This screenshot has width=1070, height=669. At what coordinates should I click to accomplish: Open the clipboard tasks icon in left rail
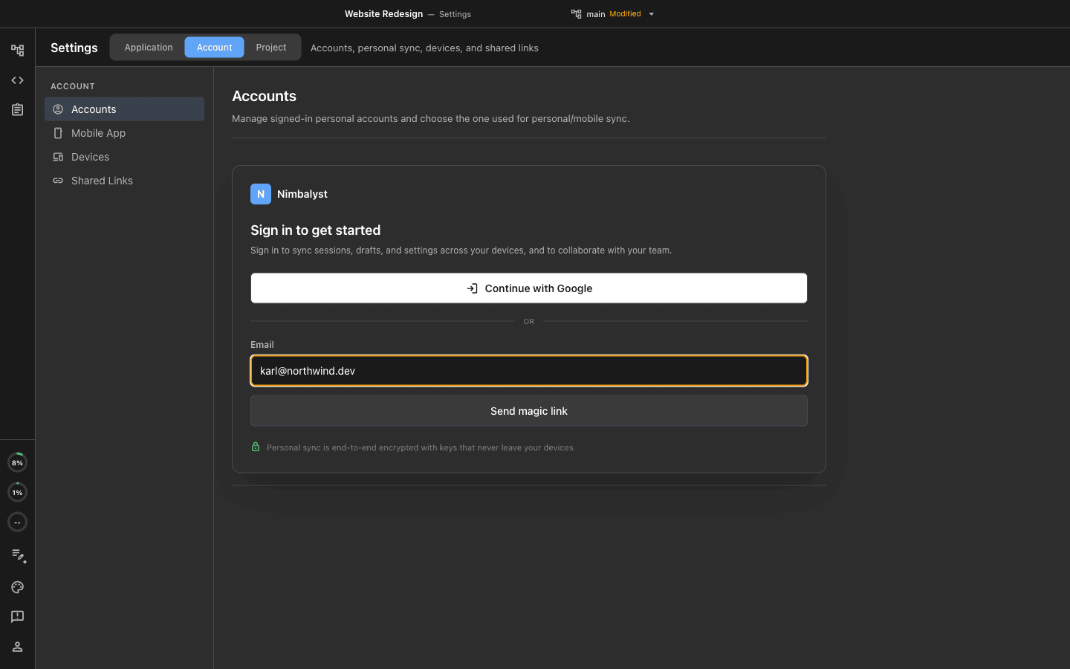tap(17, 110)
